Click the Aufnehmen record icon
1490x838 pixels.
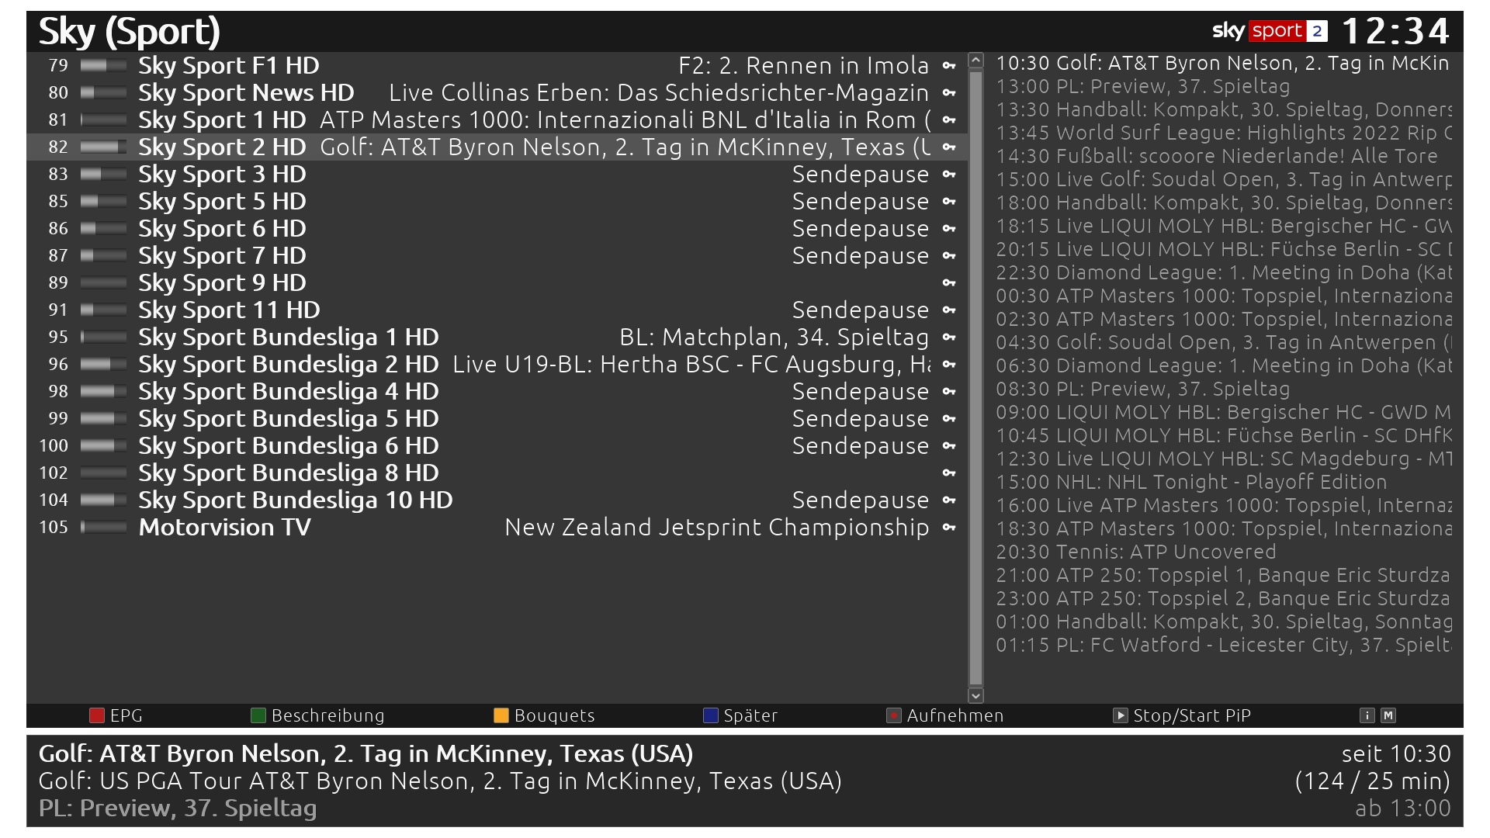(894, 715)
